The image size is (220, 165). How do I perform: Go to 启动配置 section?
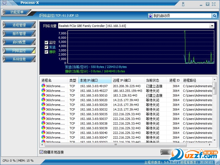click(x=19, y=42)
